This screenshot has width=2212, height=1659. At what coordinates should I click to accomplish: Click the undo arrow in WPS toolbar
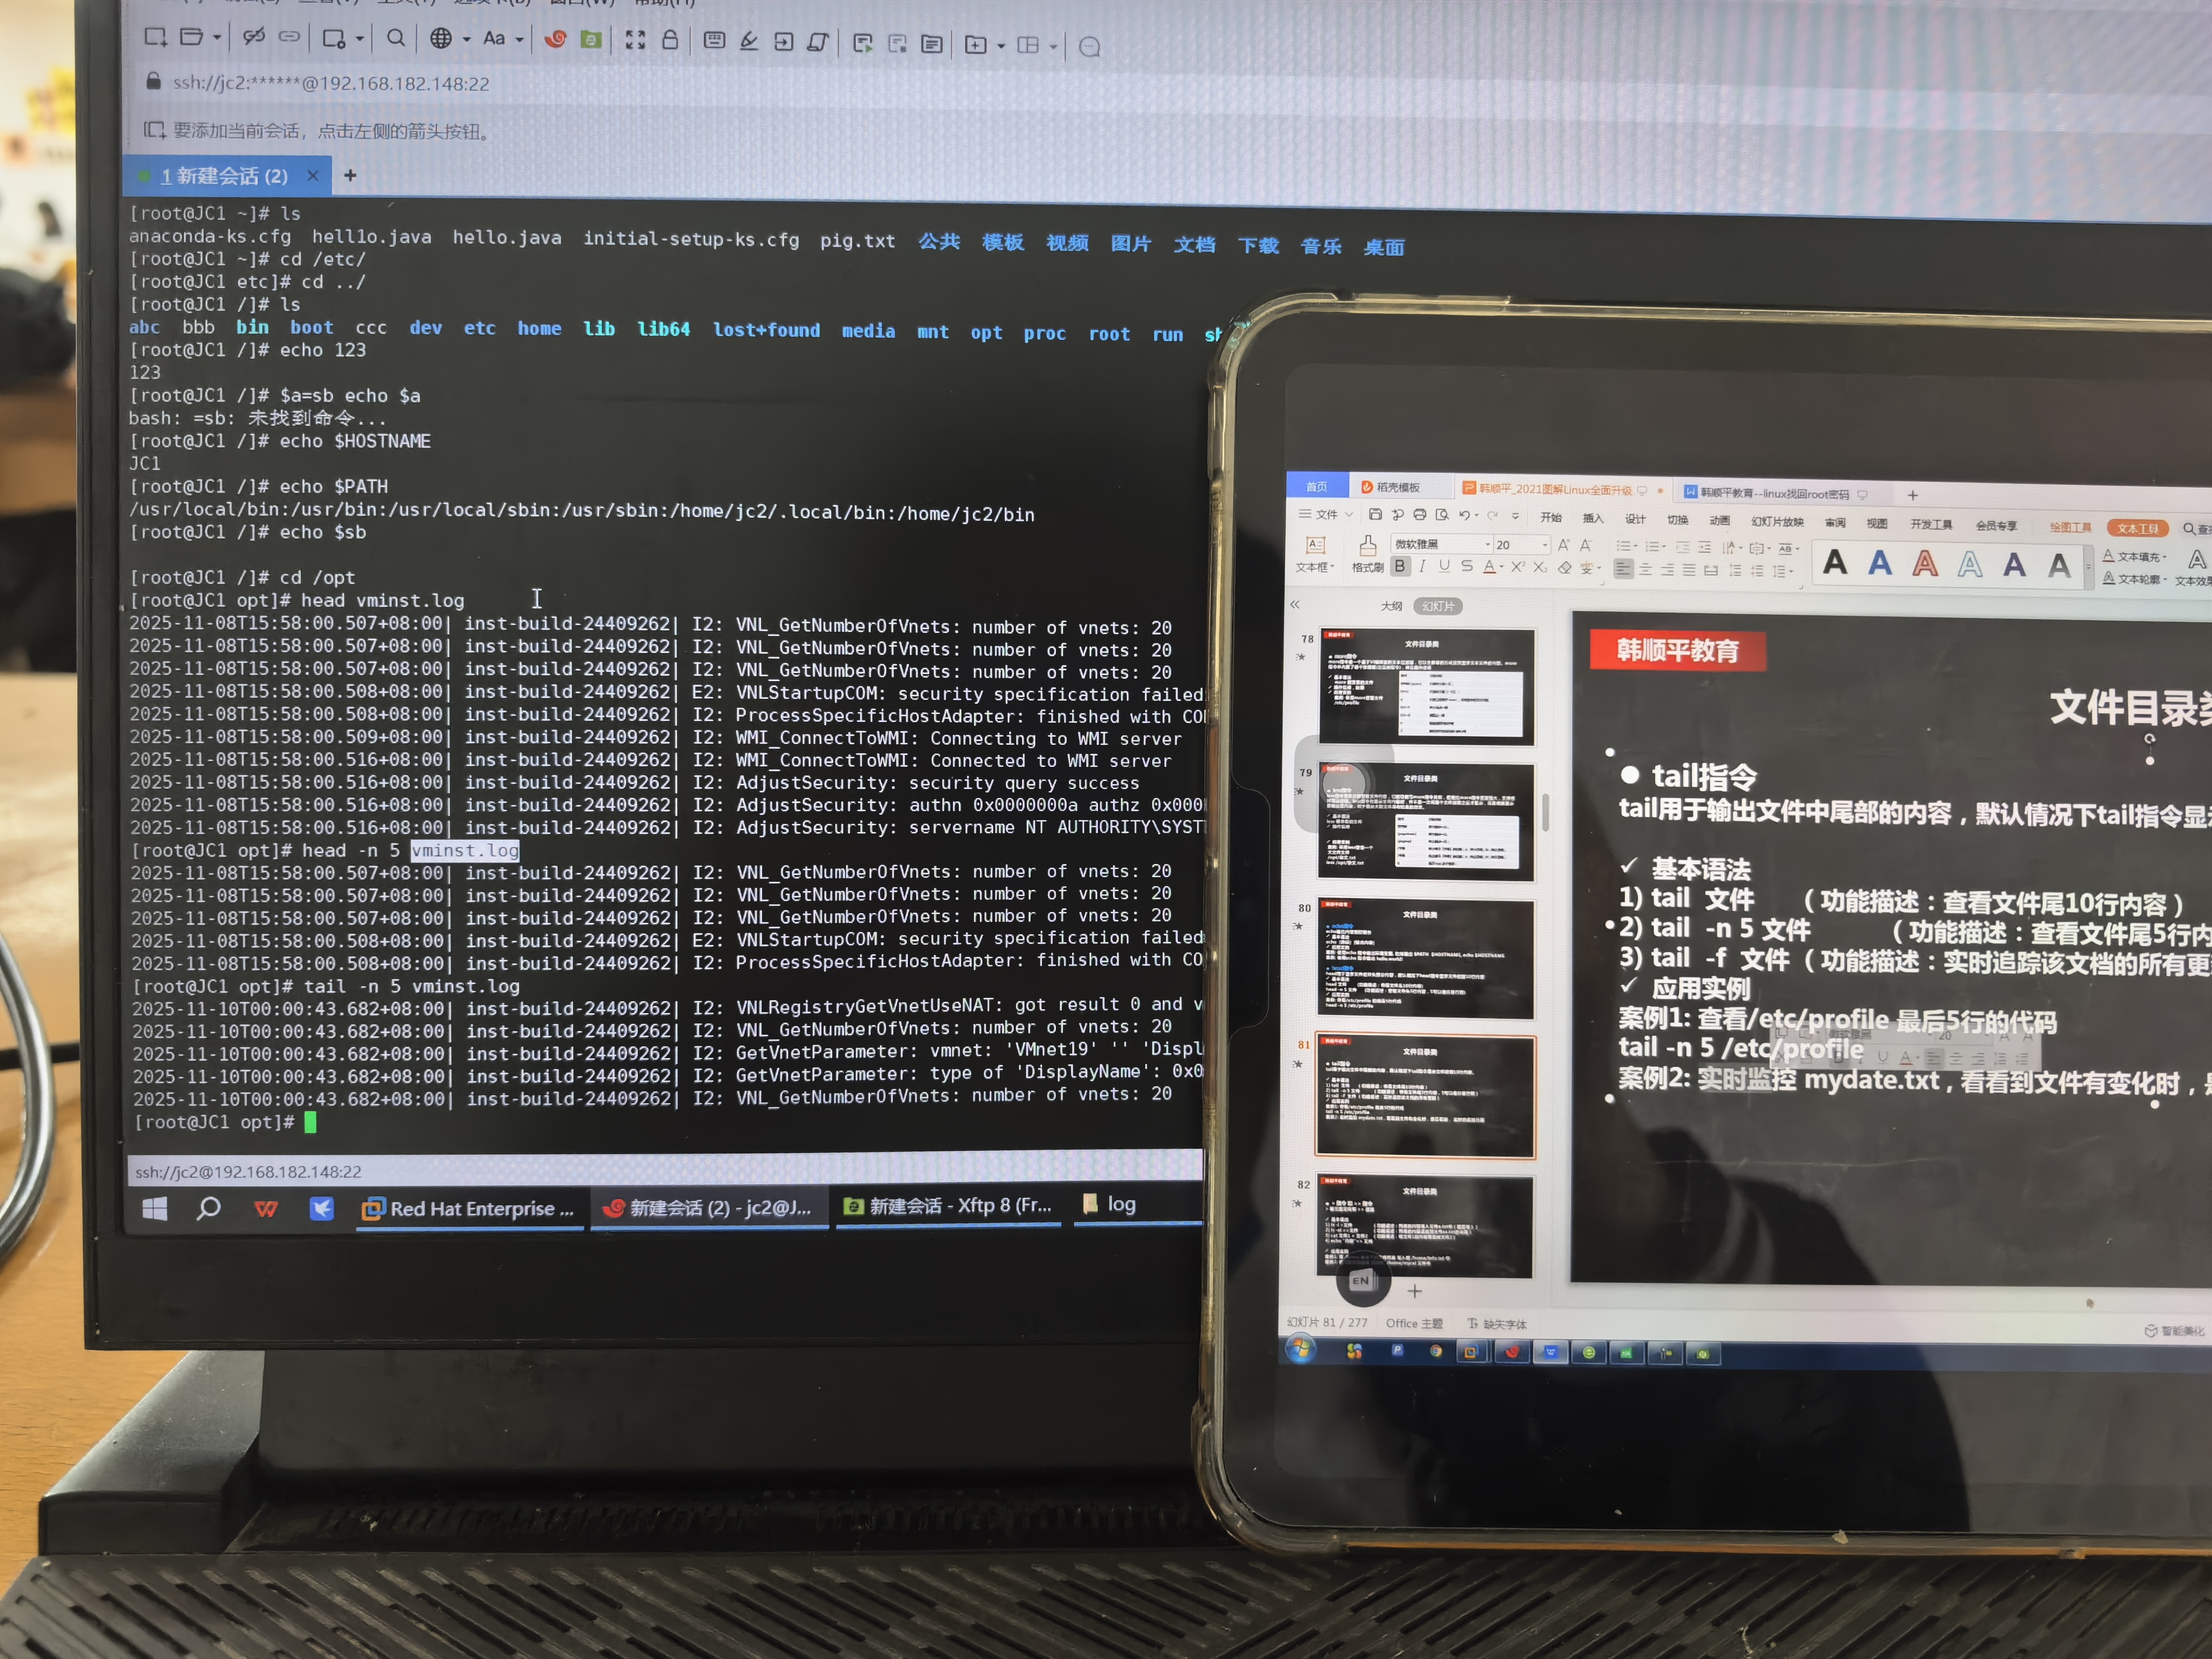pyautogui.click(x=1464, y=515)
